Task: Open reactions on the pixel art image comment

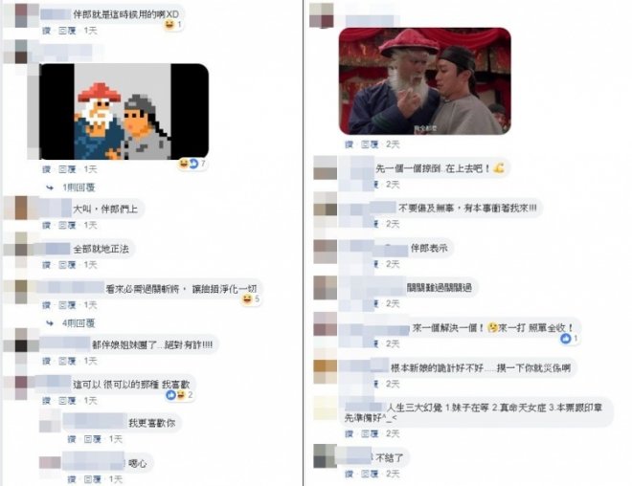Action: pos(192,164)
